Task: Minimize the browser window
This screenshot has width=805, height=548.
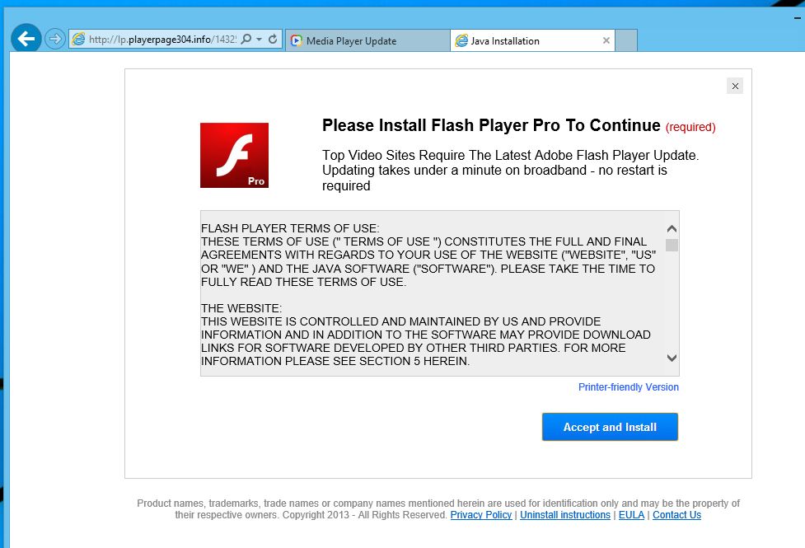Action: pyautogui.click(x=798, y=17)
